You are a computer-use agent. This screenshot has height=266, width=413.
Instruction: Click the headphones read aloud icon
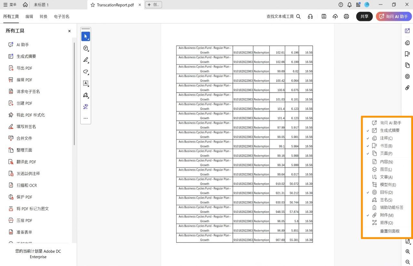pyautogui.click(x=310, y=16)
